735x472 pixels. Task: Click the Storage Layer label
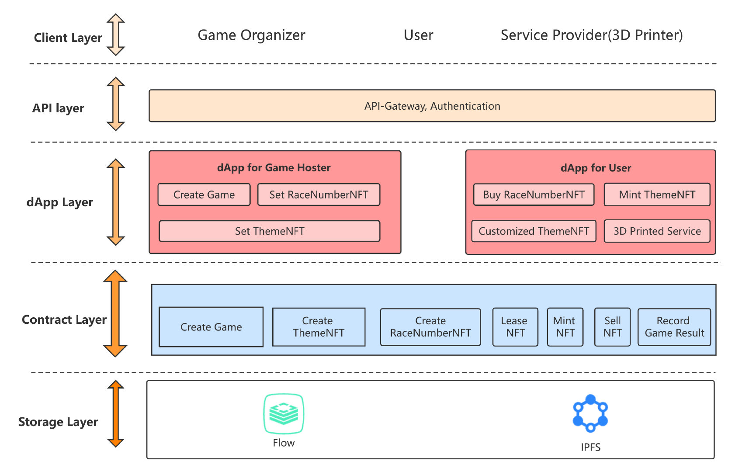coord(58,422)
